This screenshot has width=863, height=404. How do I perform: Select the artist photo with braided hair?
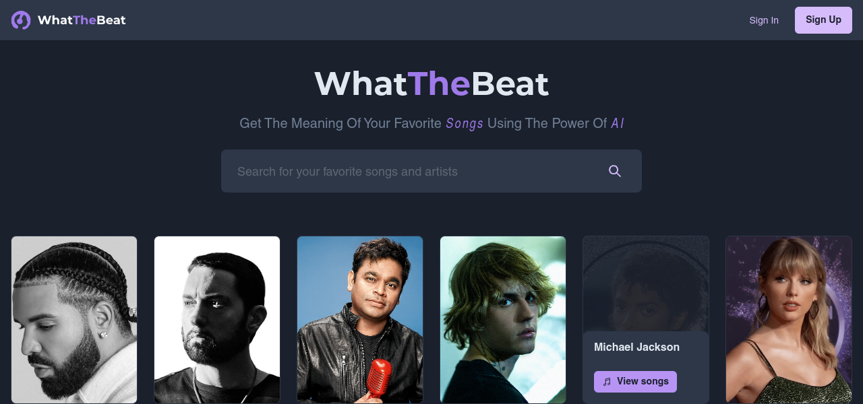coord(74,319)
